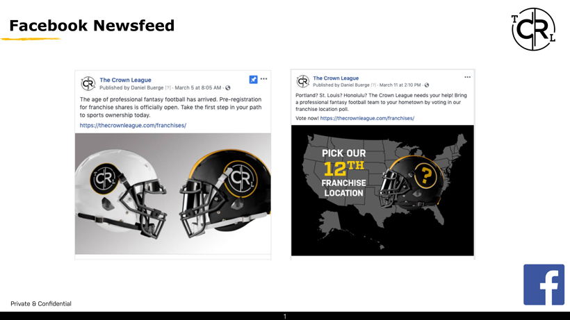Click the March 11 at 2:10 PM timestamp
The width and height of the screenshot is (570, 320).
400,85
